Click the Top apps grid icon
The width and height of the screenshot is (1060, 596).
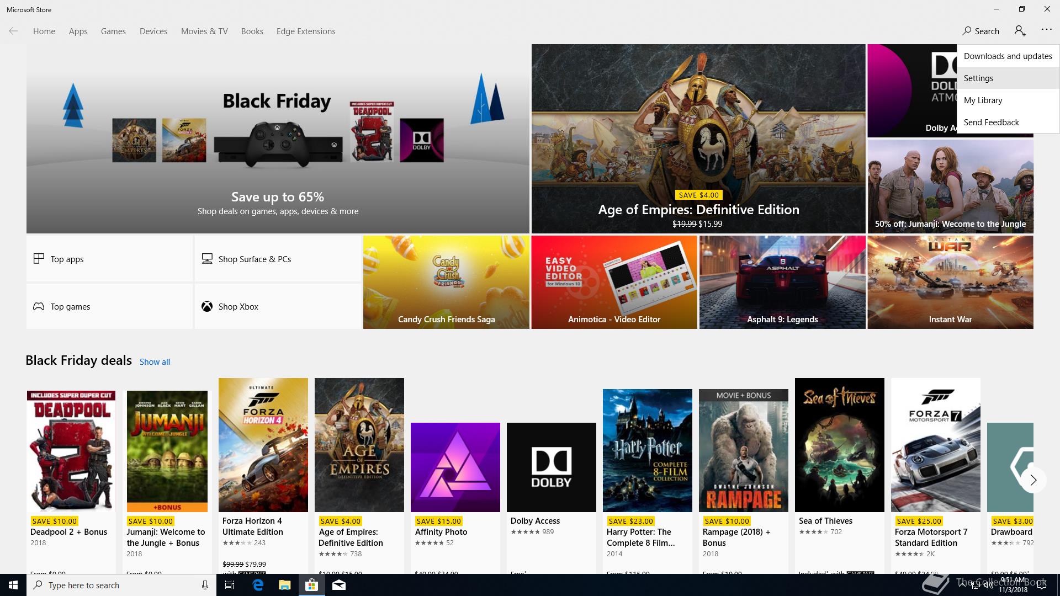tap(39, 258)
